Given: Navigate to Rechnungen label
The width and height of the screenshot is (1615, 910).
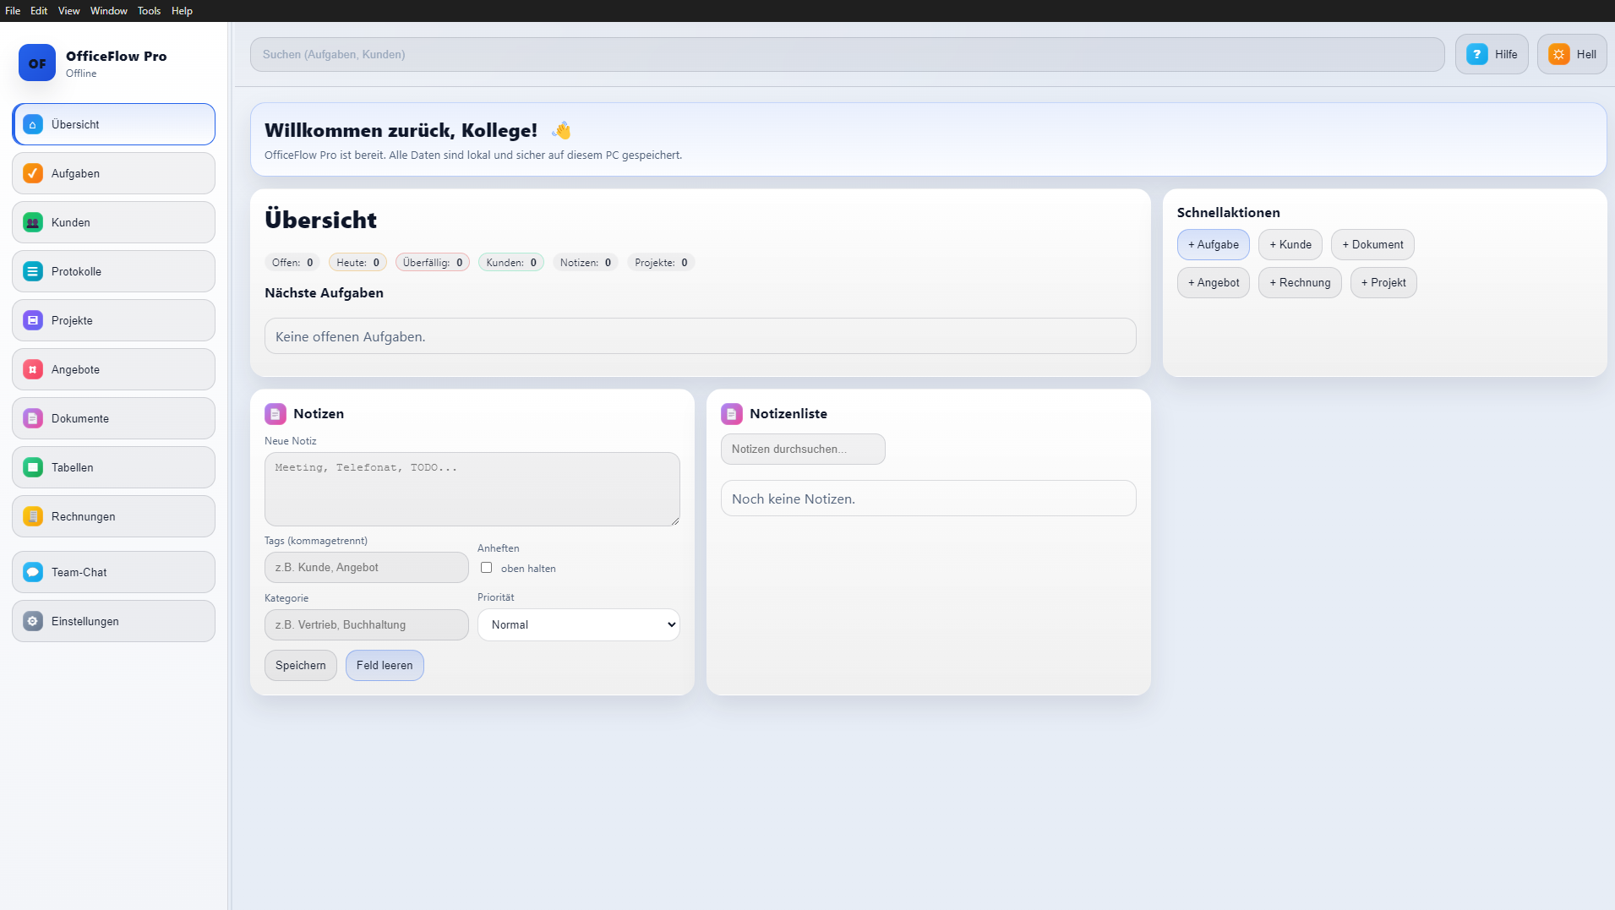Looking at the screenshot, I should click(x=84, y=516).
